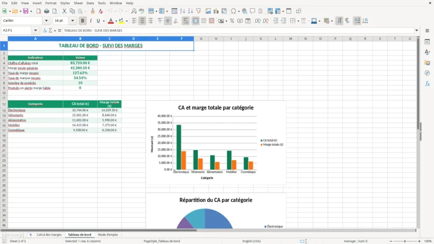Toggle Align Right
The image size is (434, 244).
click(150, 21)
